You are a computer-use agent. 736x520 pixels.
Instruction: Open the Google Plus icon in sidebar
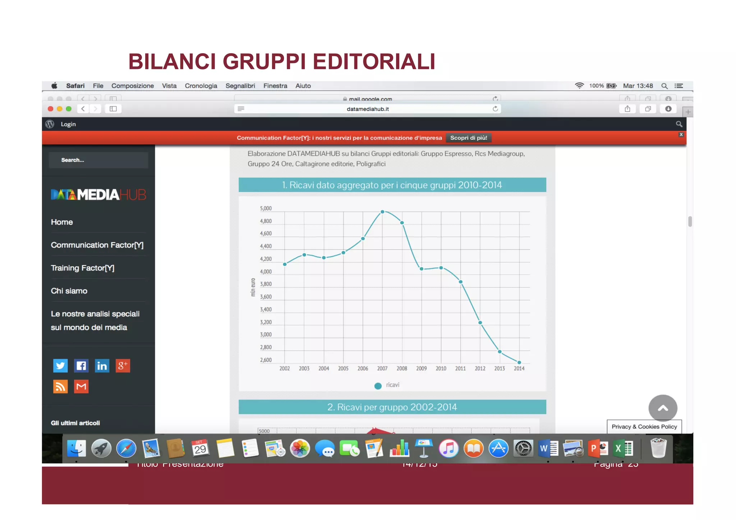(123, 366)
